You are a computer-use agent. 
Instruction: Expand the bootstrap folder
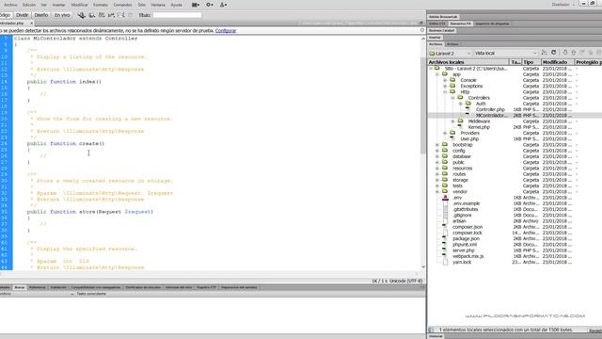437,145
